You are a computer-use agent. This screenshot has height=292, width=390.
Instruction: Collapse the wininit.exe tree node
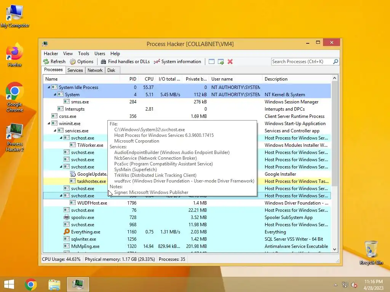pyautogui.click(x=49, y=123)
